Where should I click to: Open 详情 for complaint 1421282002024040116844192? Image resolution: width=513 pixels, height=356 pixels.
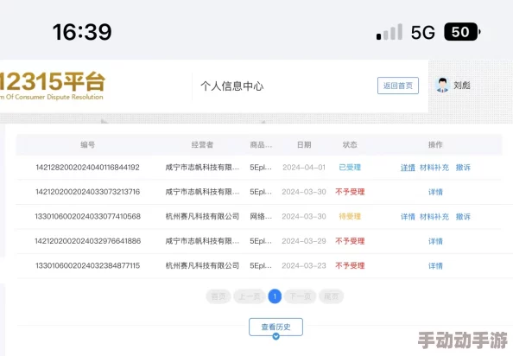click(x=408, y=168)
